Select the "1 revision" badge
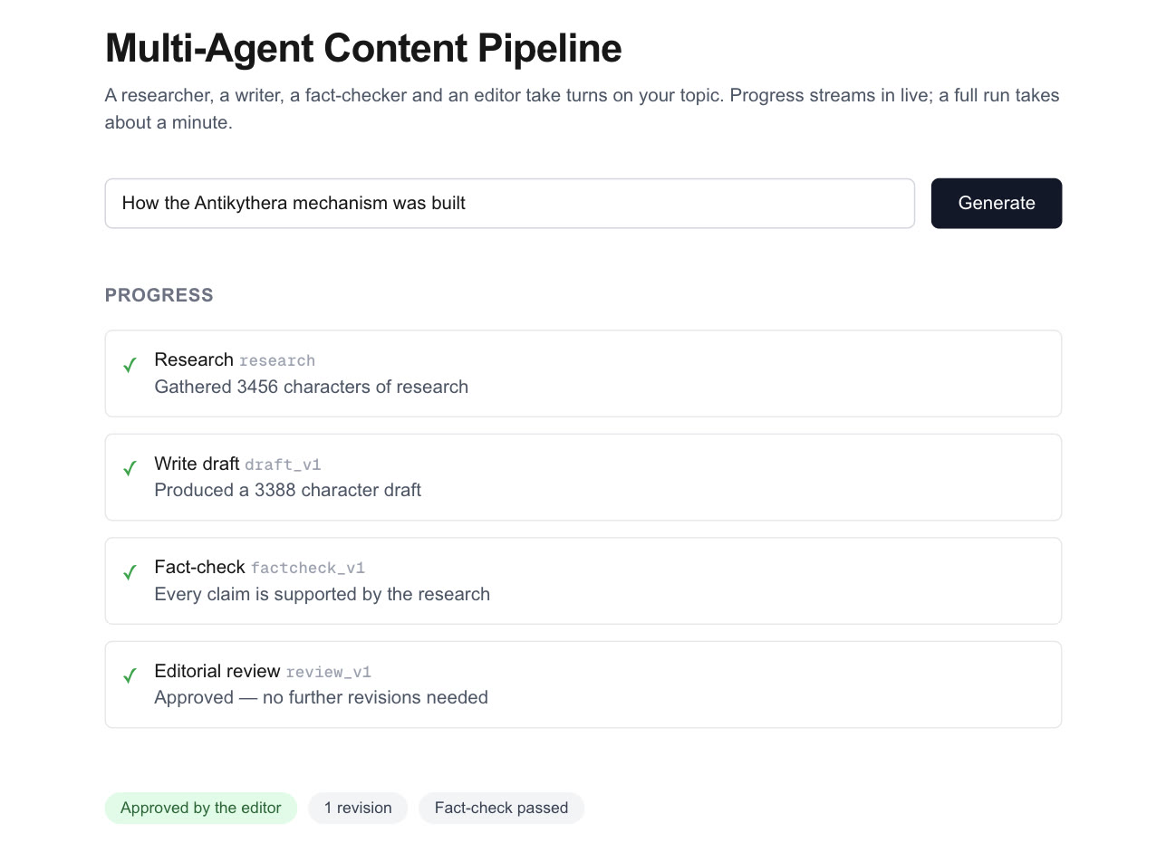Screen dimensions: 1166x852 point(358,808)
